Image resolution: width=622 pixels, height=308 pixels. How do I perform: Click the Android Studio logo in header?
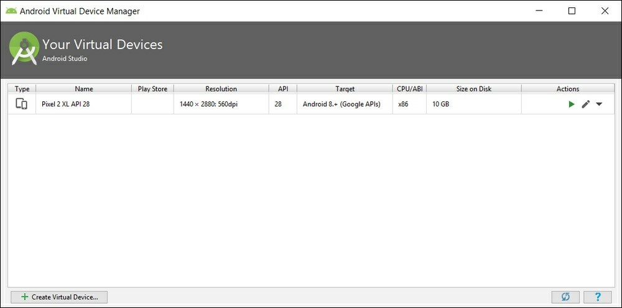(24, 49)
